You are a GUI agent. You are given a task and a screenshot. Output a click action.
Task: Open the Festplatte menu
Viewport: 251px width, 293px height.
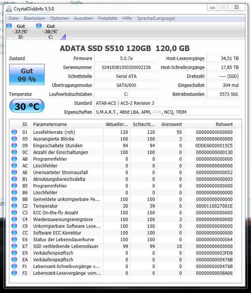[108, 18]
